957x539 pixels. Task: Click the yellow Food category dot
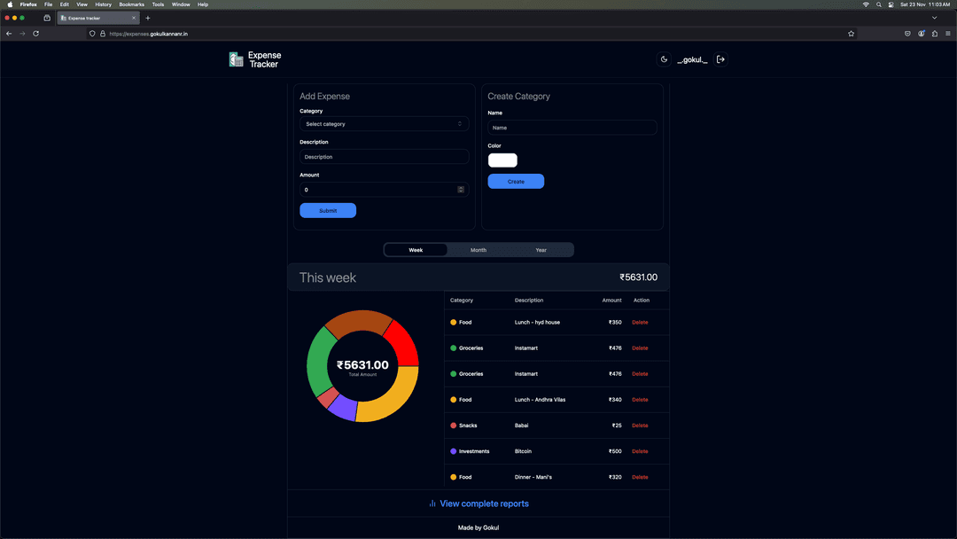453,322
